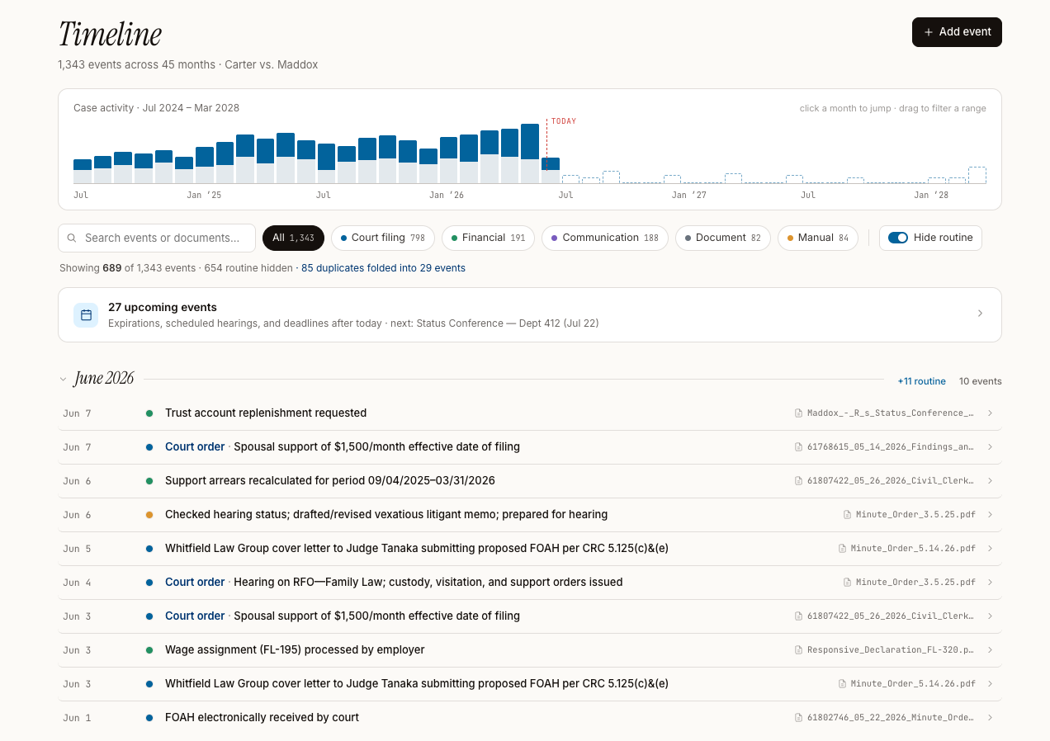The image size is (1050, 741).
Task: Click file icon on Jun 6 Support arrears row
Action: [798, 480]
